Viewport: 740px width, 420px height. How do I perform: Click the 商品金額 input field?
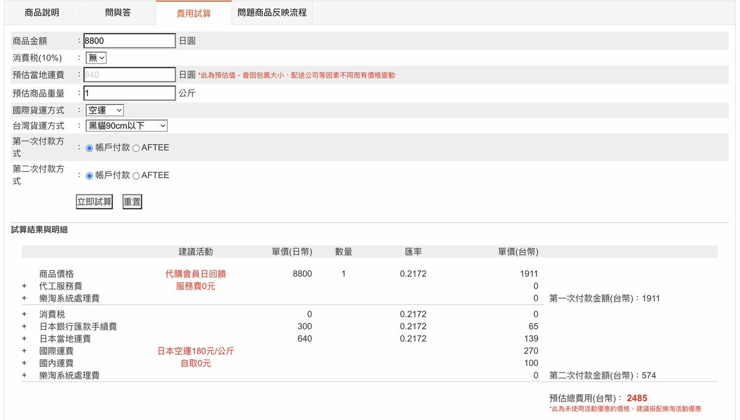[130, 41]
